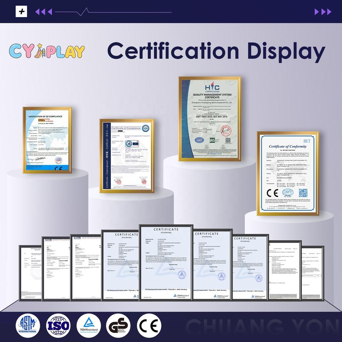342x342 pixels.
Task: Open the HIC Quality Management System certificate
Action: click(x=210, y=119)
